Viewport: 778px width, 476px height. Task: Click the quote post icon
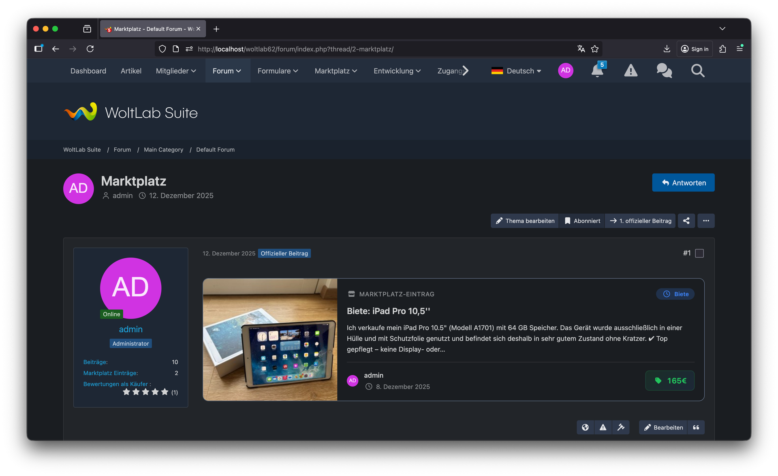pyautogui.click(x=696, y=427)
